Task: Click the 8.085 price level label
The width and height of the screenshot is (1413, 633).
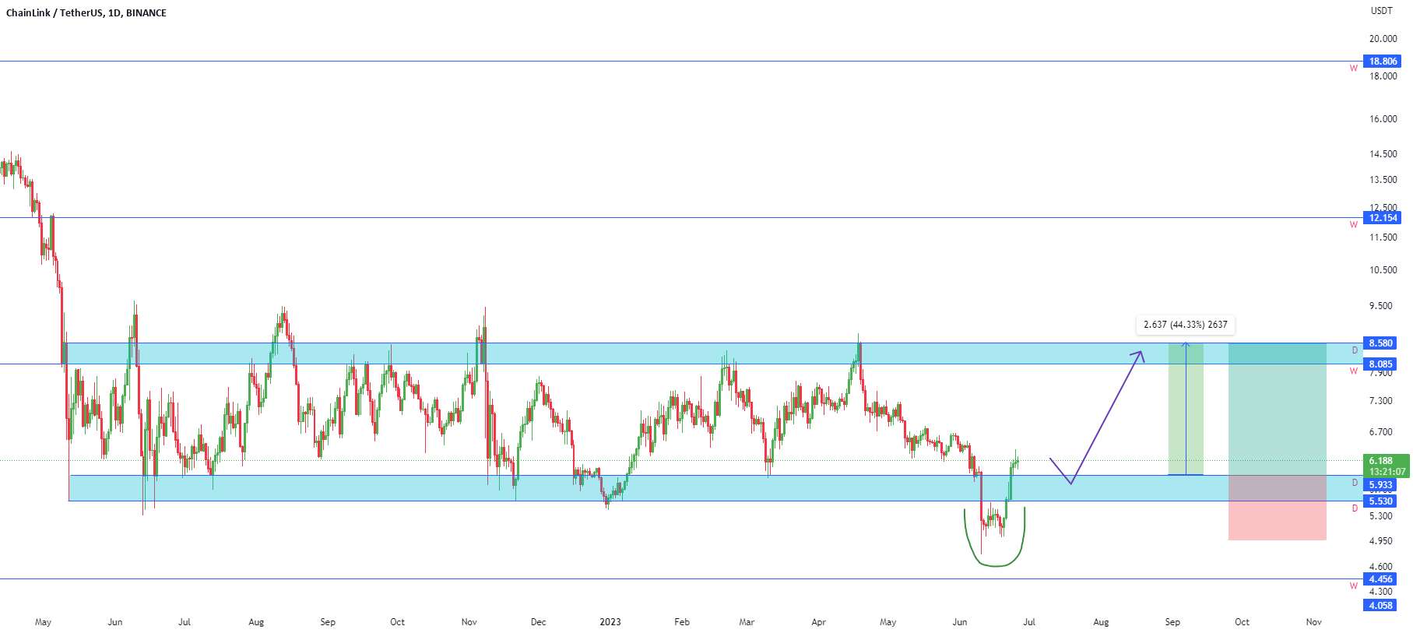Action: (1381, 364)
